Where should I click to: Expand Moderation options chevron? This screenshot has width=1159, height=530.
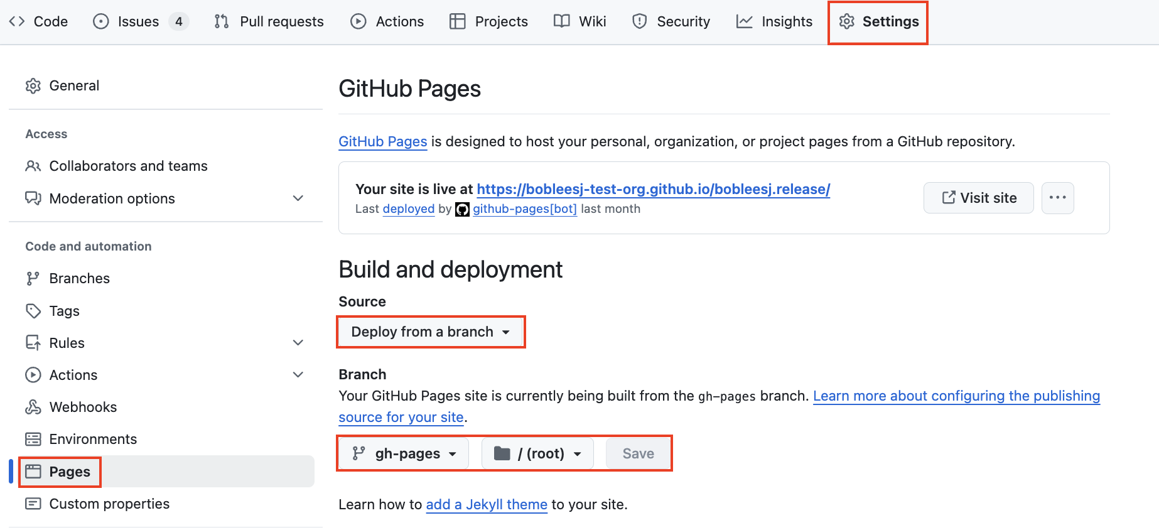click(298, 198)
